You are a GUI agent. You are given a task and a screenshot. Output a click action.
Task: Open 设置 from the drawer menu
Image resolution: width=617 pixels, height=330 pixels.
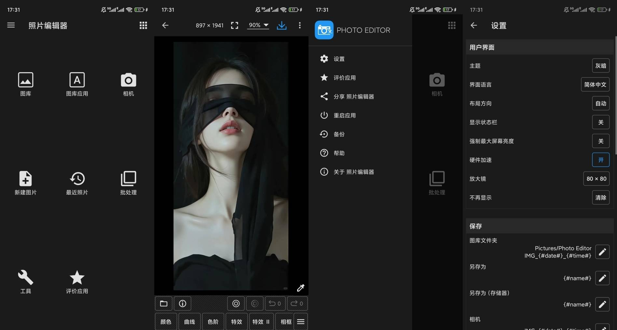tap(339, 59)
